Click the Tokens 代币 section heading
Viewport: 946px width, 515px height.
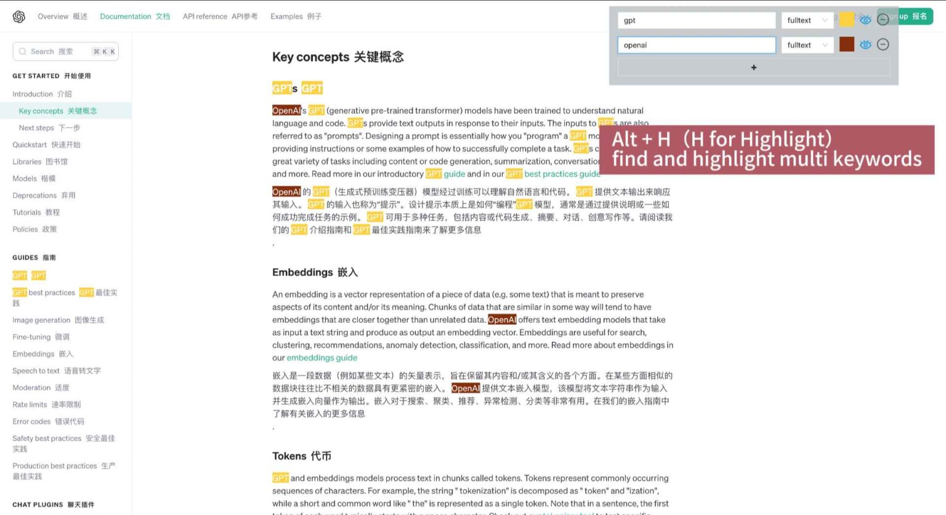click(x=302, y=456)
